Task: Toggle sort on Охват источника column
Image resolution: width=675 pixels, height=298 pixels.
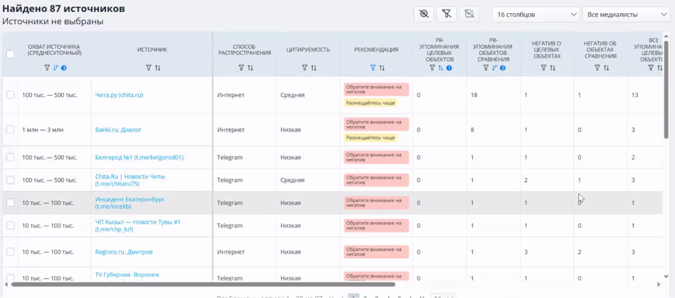Action: point(56,68)
